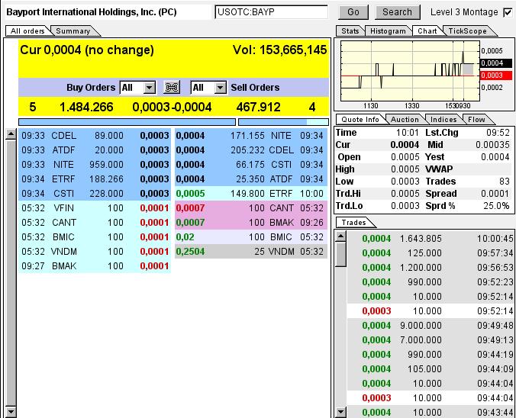Open the Buy Orders All dropdown
The image size is (516, 418).
tap(137, 88)
